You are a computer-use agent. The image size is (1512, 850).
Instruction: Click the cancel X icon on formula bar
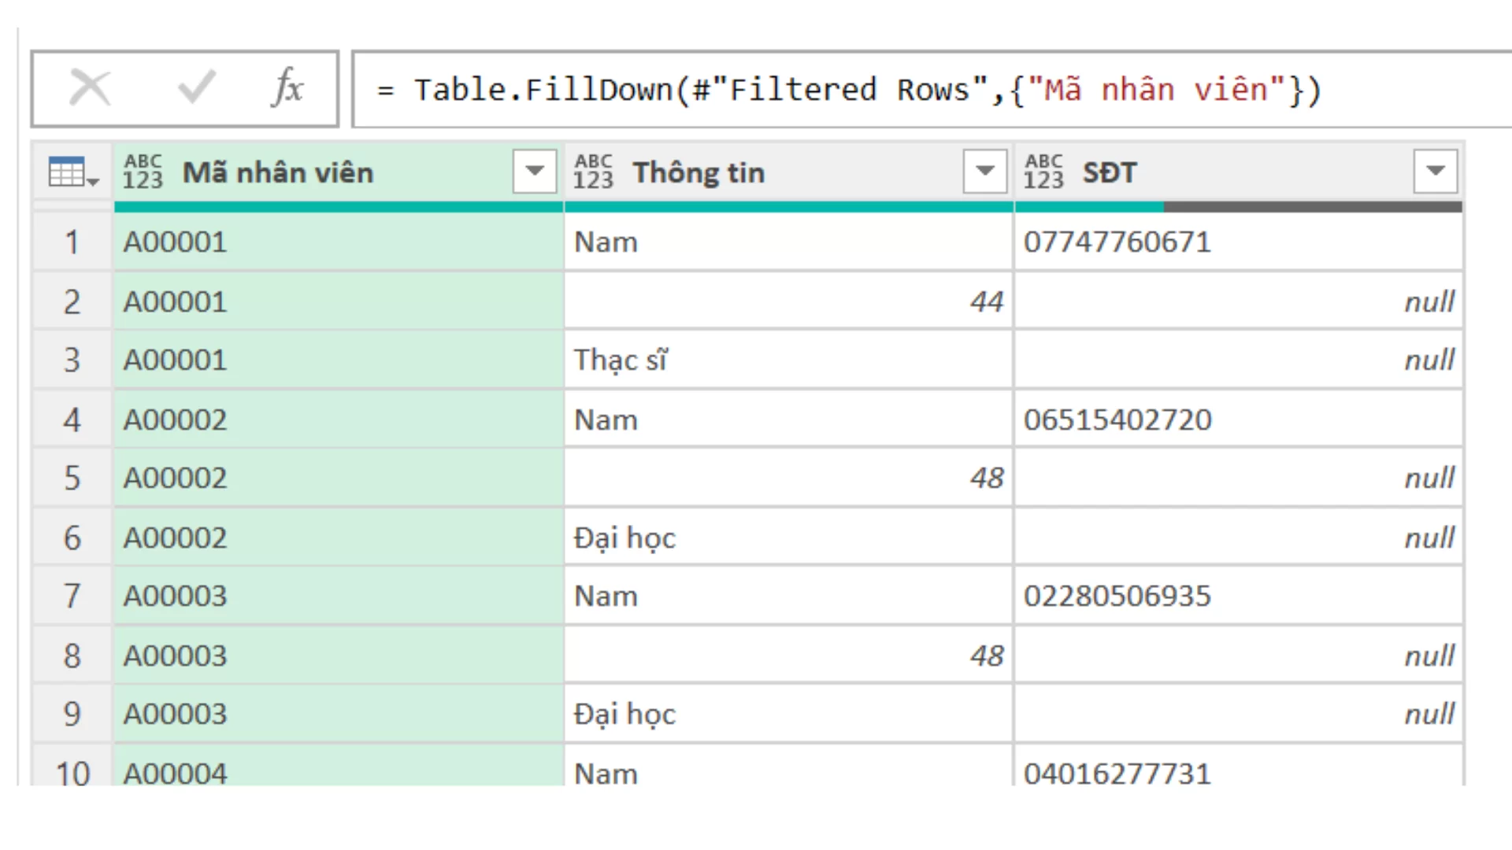click(89, 87)
